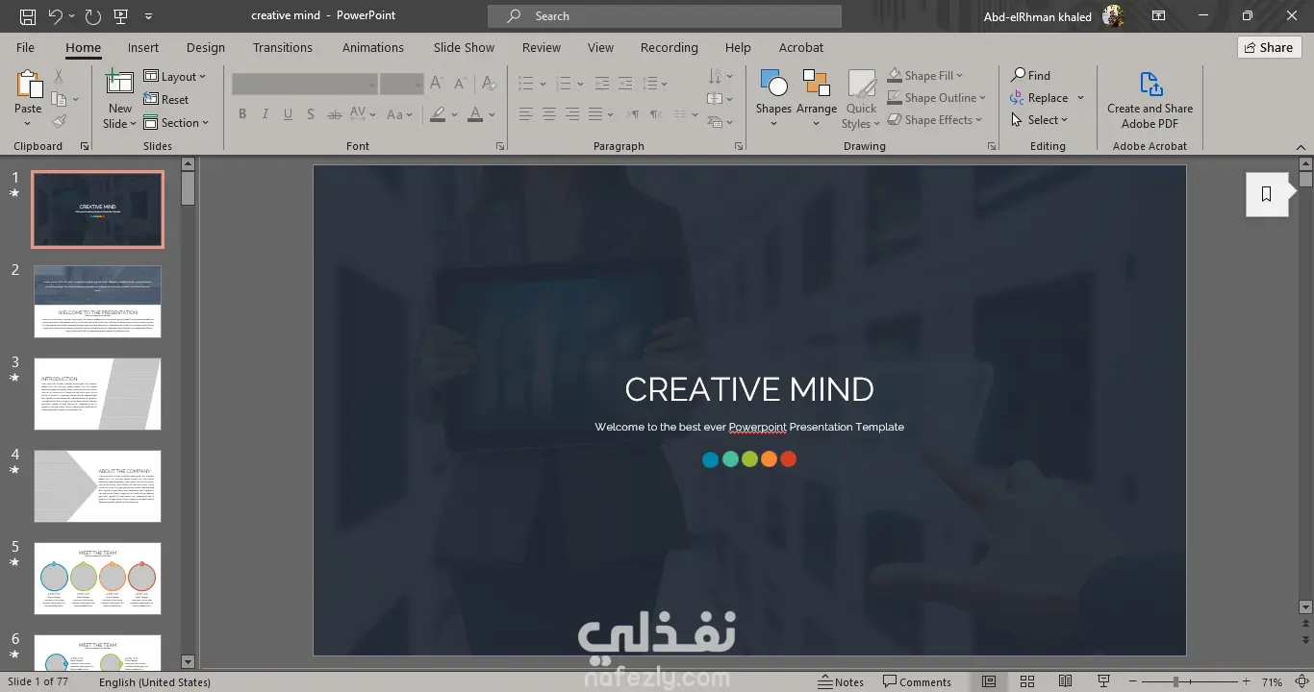Open Quick Styles for shapes
Image resolution: width=1314 pixels, height=692 pixels.
(x=861, y=98)
